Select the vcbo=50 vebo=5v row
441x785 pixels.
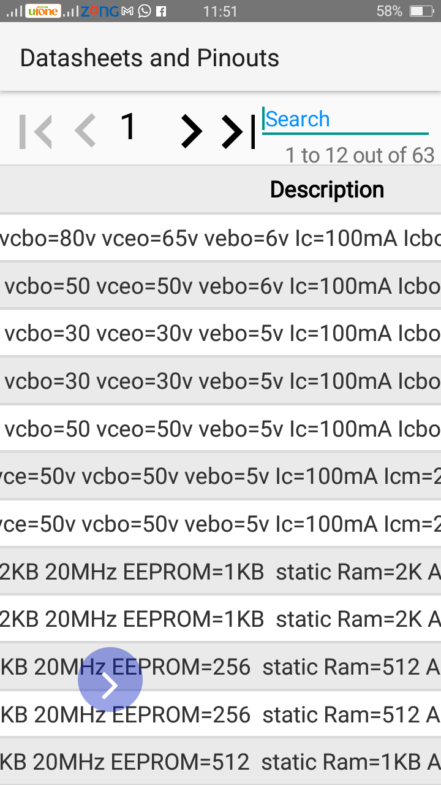pos(221,429)
